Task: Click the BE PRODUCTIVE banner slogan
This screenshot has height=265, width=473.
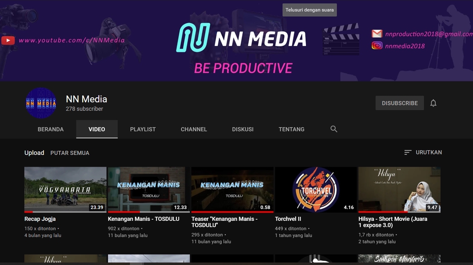Action: coord(243,68)
